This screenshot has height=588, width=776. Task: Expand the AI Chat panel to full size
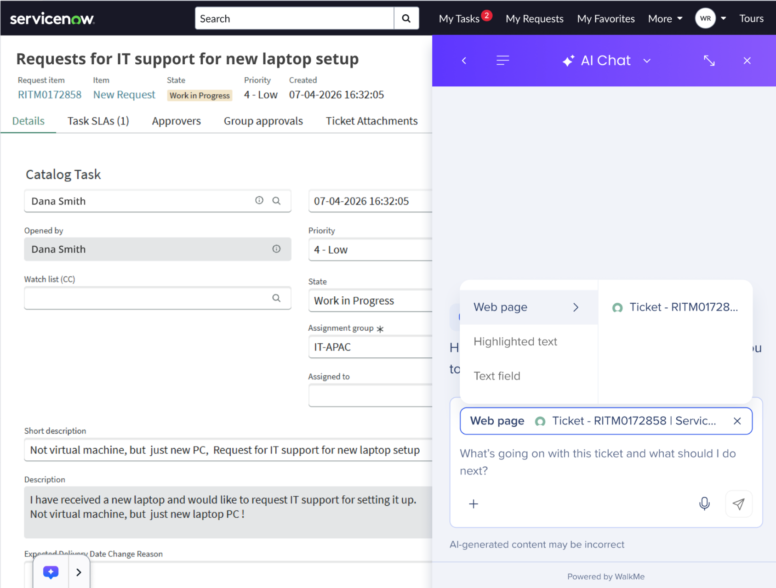(x=709, y=61)
